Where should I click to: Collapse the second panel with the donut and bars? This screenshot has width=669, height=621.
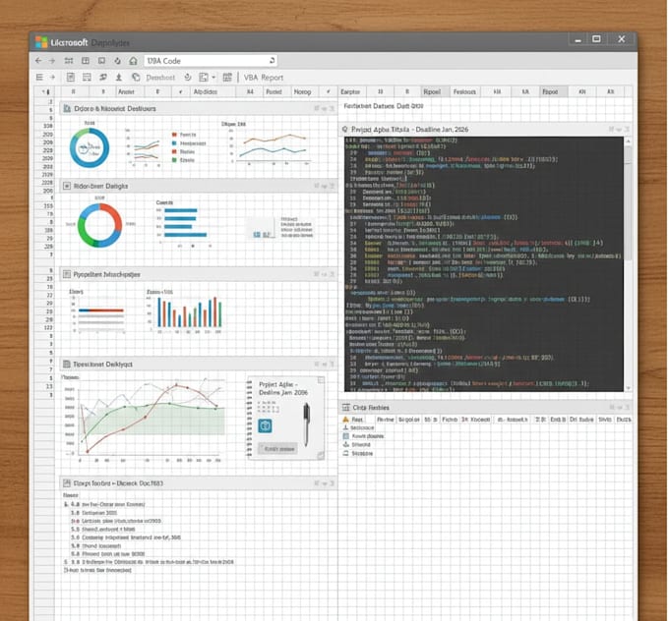[x=325, y=186]
